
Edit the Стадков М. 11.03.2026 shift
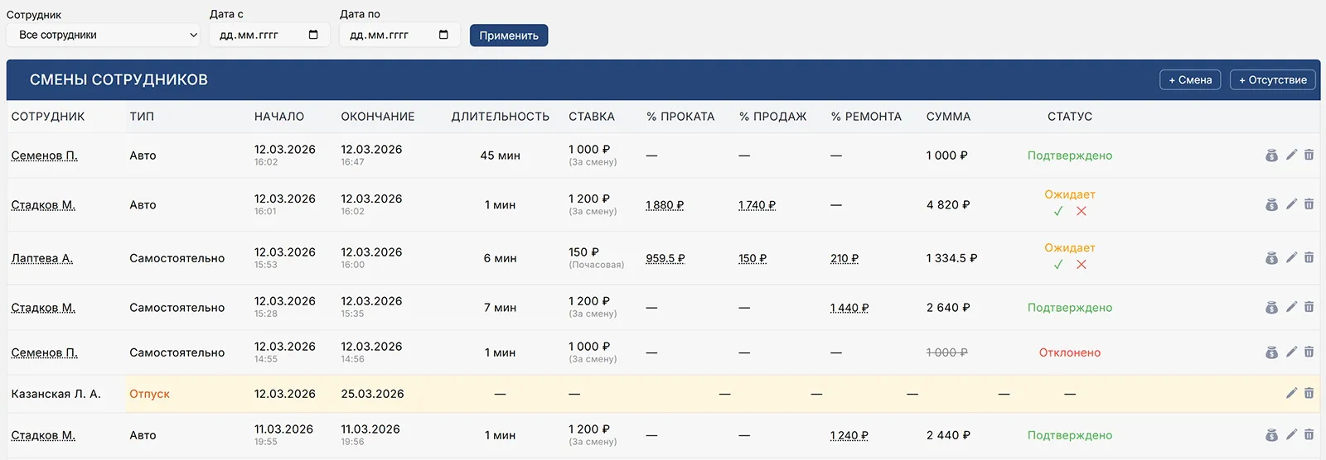[1291, 434]
